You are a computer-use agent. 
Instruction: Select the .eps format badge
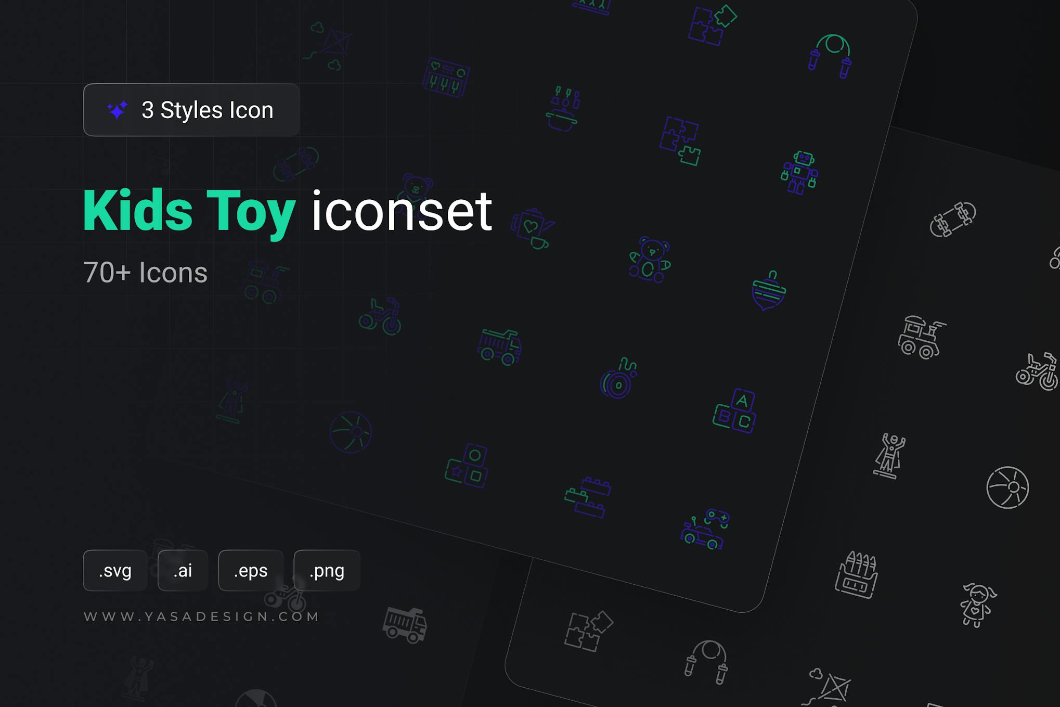(x=251, y=571)
